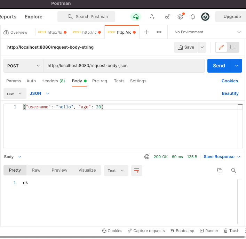This screenshot has width=246, height=239.
Task: Open the settings gear icon
Action: pos(180,17)
